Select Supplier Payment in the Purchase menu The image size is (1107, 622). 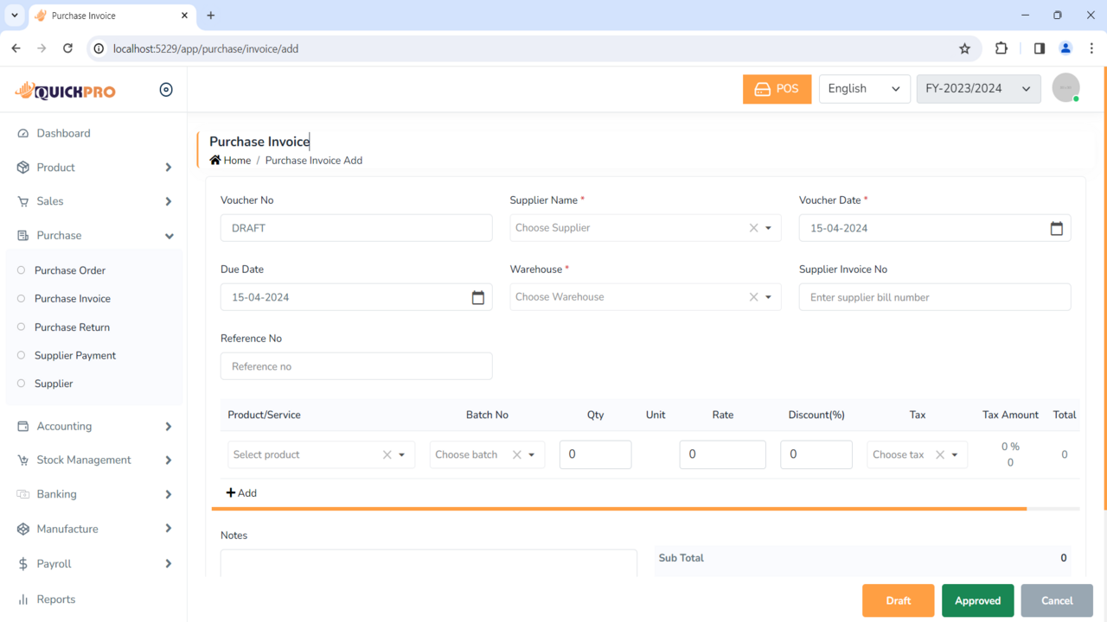(74, 355)
